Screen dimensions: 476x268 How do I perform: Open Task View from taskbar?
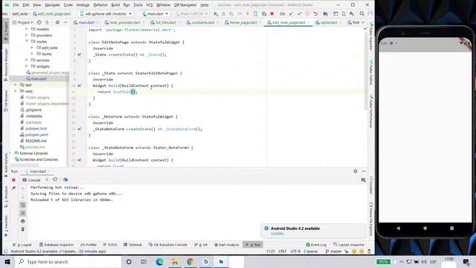144,261
